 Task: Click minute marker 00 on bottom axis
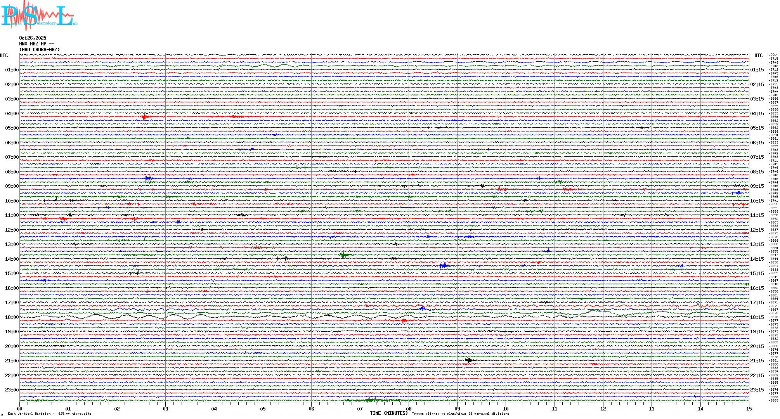(x=20, y=409)
